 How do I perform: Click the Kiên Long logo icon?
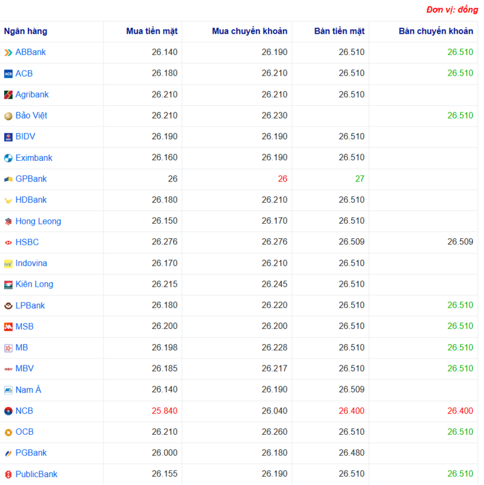click(8, 285)
